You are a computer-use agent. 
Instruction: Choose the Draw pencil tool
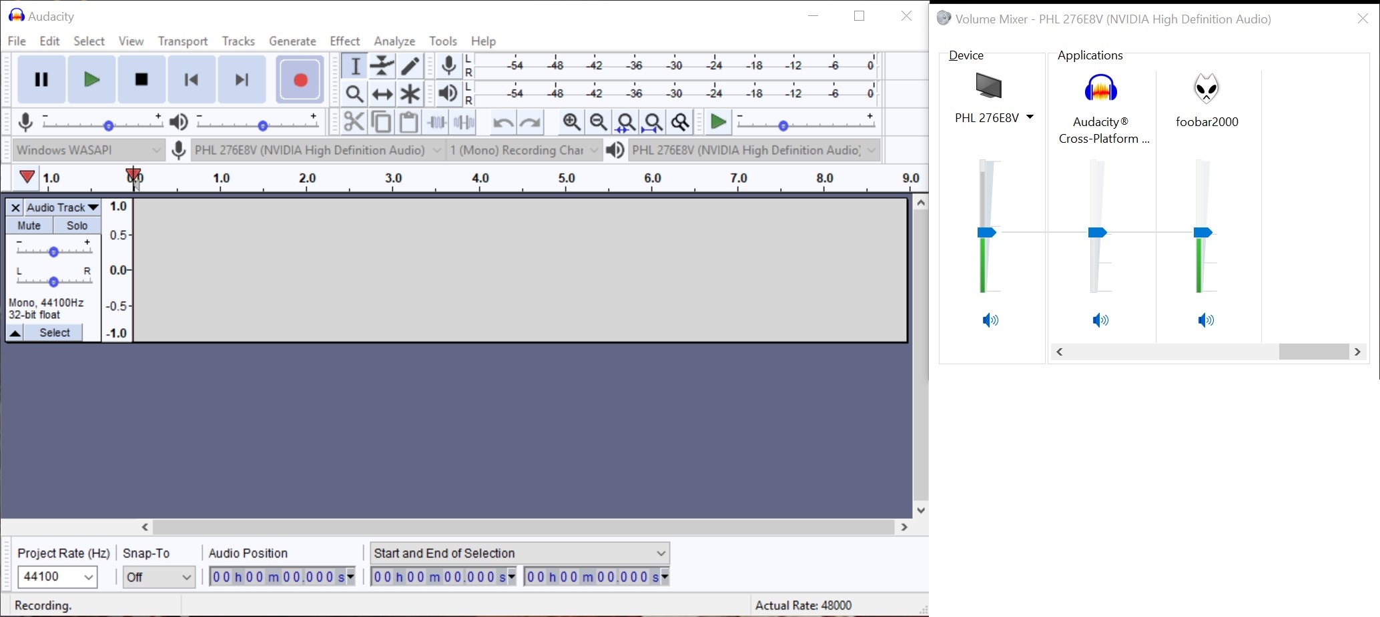pos(410,65)
